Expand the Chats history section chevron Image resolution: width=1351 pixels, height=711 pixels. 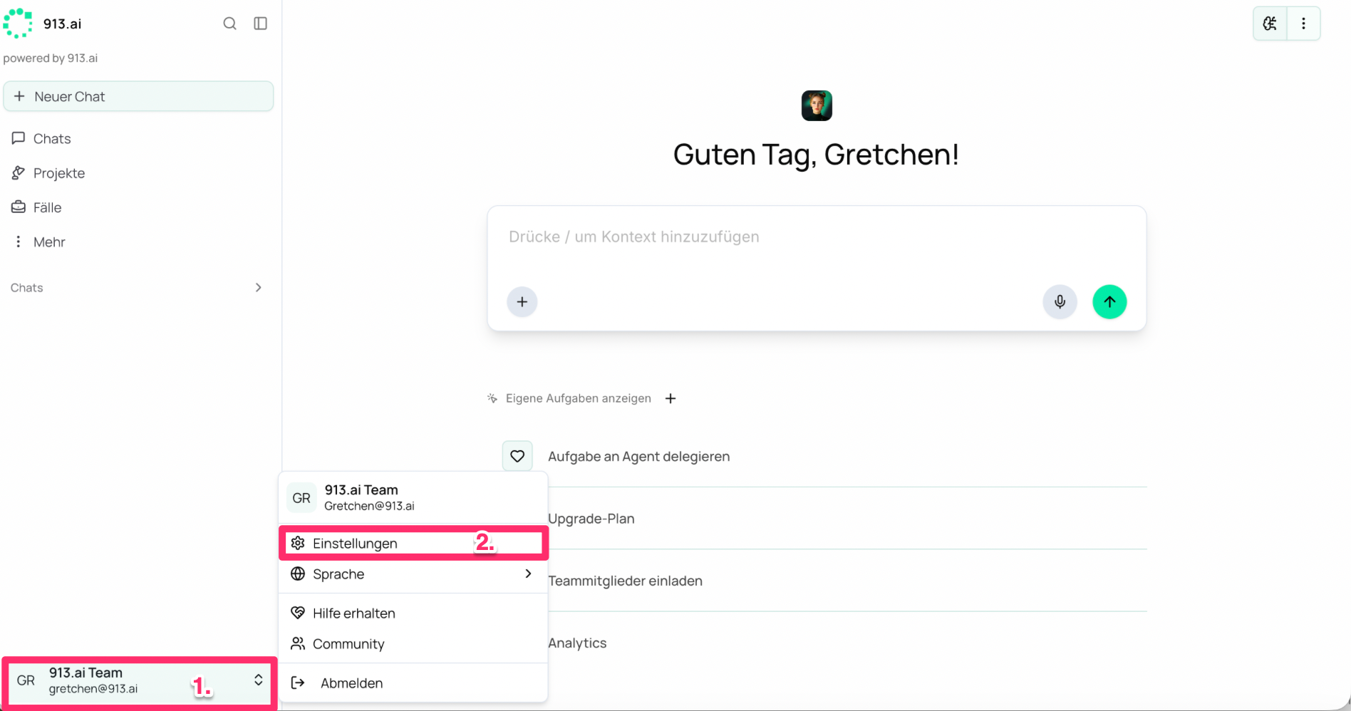[x=258, y=288]
